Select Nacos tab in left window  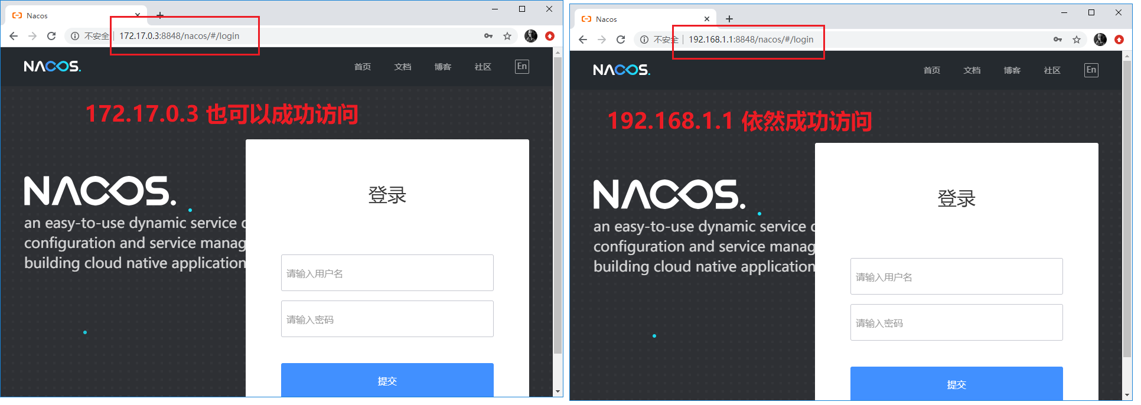(x=77, y=15)
